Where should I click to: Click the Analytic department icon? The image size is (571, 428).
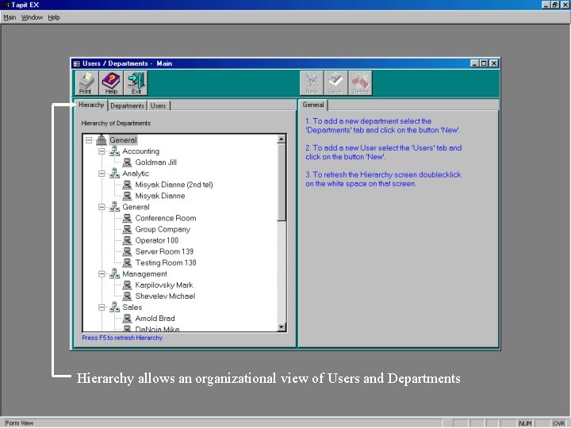115,174
